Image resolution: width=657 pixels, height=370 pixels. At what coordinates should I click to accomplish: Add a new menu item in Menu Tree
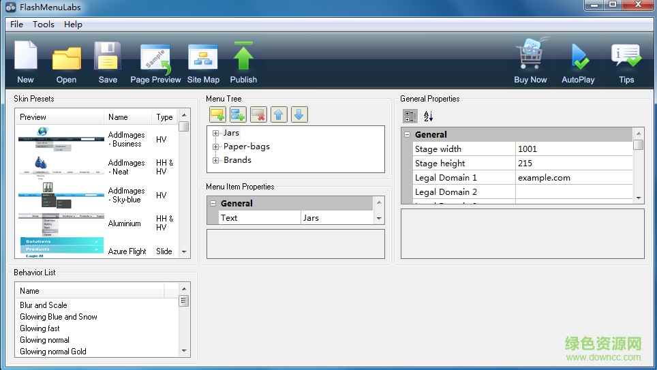coord(217,114)
